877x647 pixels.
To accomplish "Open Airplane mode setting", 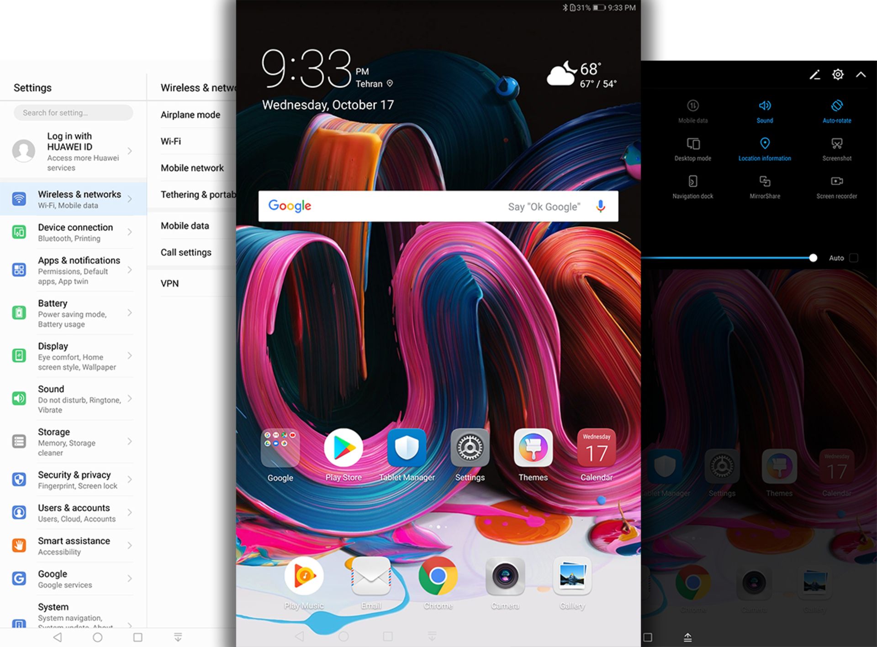I will [190, 115].
